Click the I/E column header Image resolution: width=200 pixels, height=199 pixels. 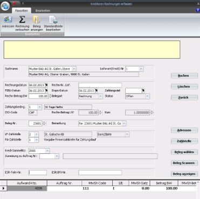point(121,183)
